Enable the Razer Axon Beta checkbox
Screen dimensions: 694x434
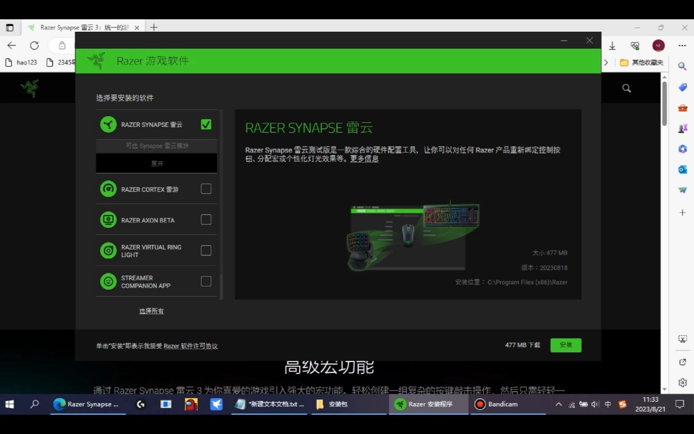(206, 219)
